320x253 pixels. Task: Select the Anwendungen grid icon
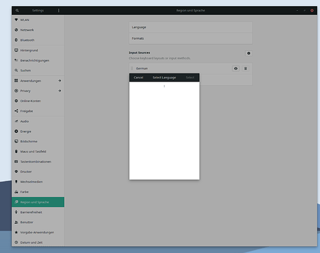pyautogui.click(x=16, y=80)
